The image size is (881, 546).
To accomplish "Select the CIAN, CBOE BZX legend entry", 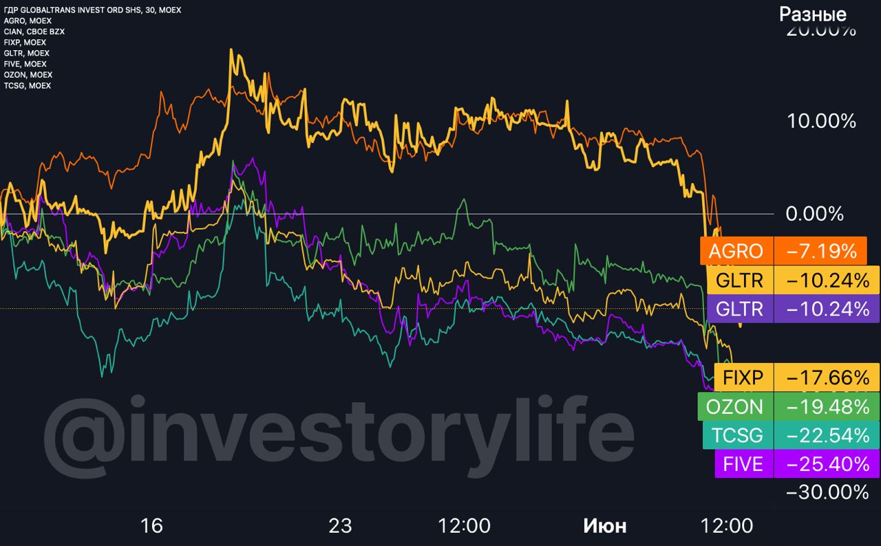I will tap(34, 32).
